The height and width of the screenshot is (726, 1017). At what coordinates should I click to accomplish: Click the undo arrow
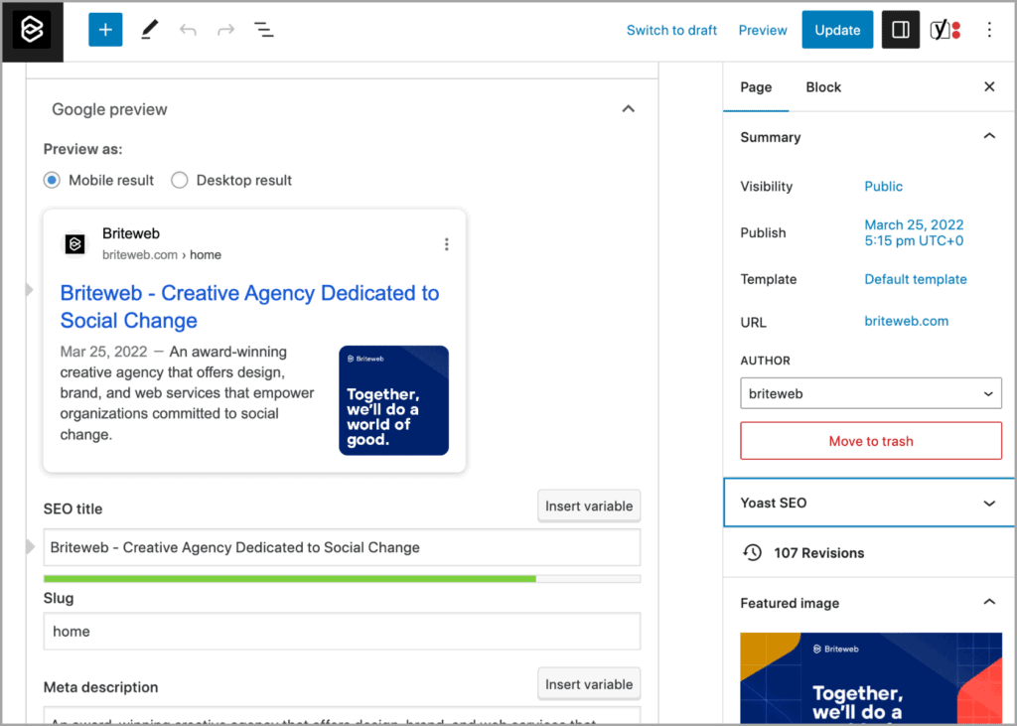pos(188,29)
